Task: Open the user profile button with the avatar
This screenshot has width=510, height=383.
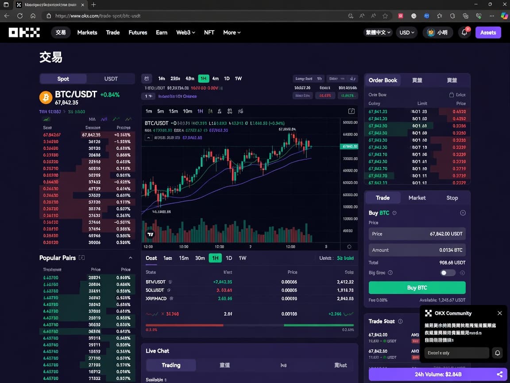Action: pyautogui.click(x=438, y=32)
